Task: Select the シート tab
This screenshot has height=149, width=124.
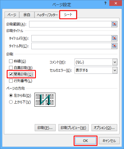Action: click(x=68, y=15)
